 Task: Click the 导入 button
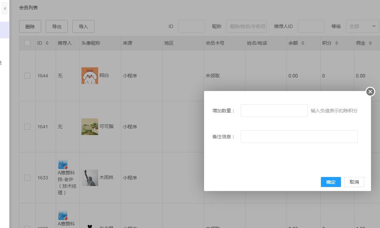click(83, 26)
